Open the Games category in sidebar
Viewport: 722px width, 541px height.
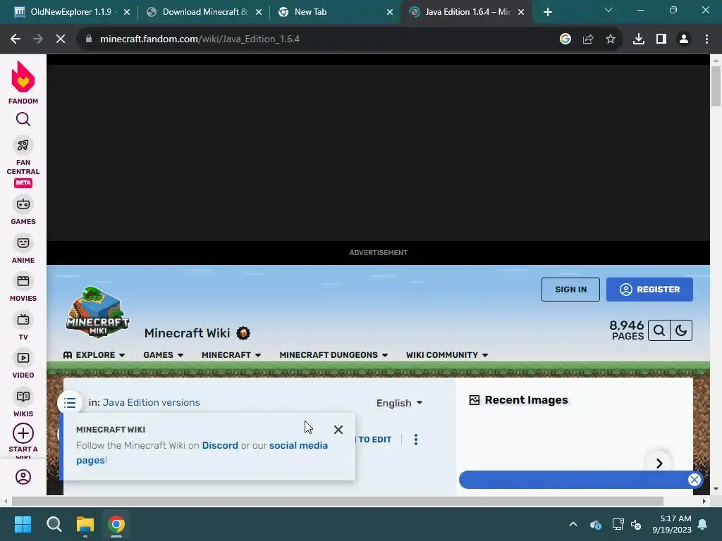(23, 211)
